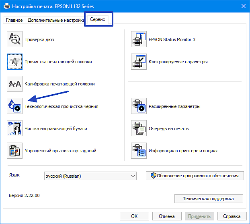
Task: Open the Расширенные параметры icon
Action: [x=139, y=106]
